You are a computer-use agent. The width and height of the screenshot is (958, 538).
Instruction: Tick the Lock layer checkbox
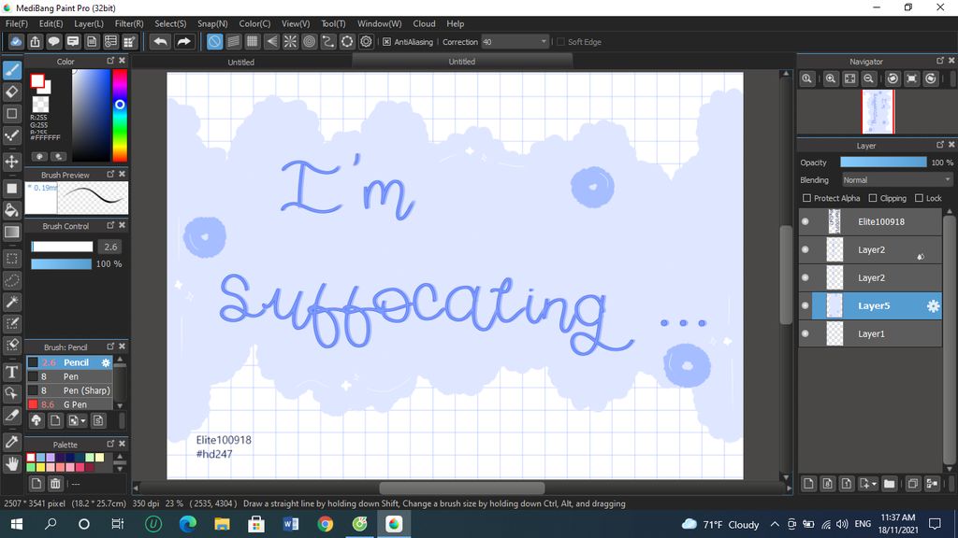(919, 198)
